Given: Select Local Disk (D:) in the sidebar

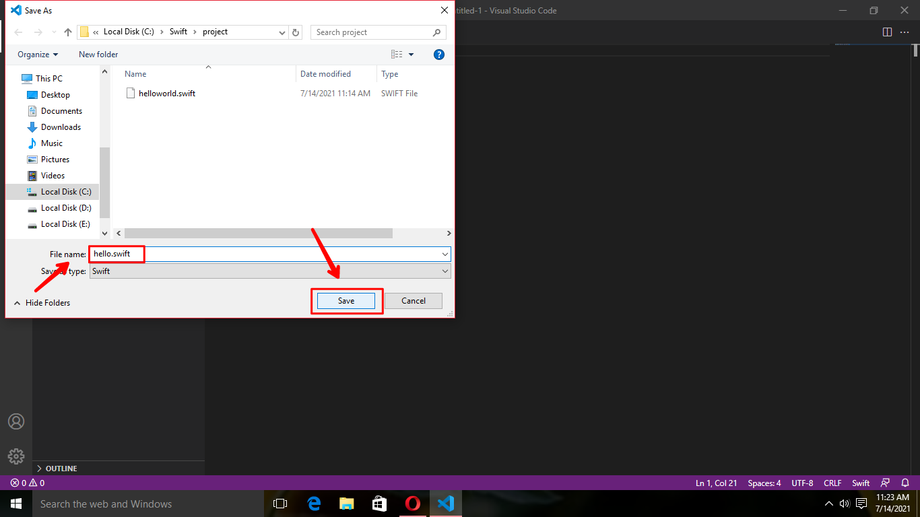Looking at the screenshot, I should pyautogui.click(x=65, y=207).
